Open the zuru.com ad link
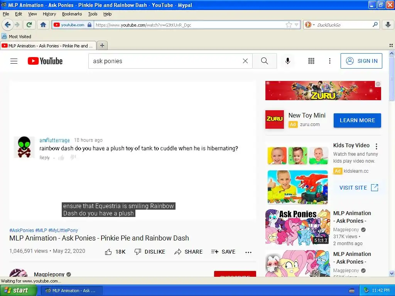 [310, 124]
